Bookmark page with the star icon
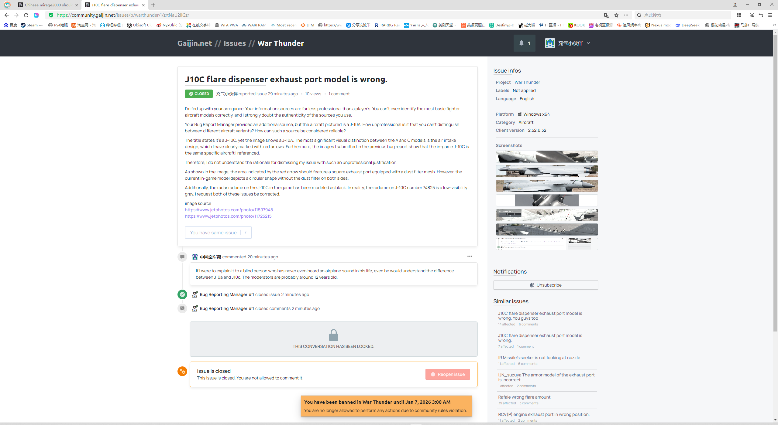 616,15
